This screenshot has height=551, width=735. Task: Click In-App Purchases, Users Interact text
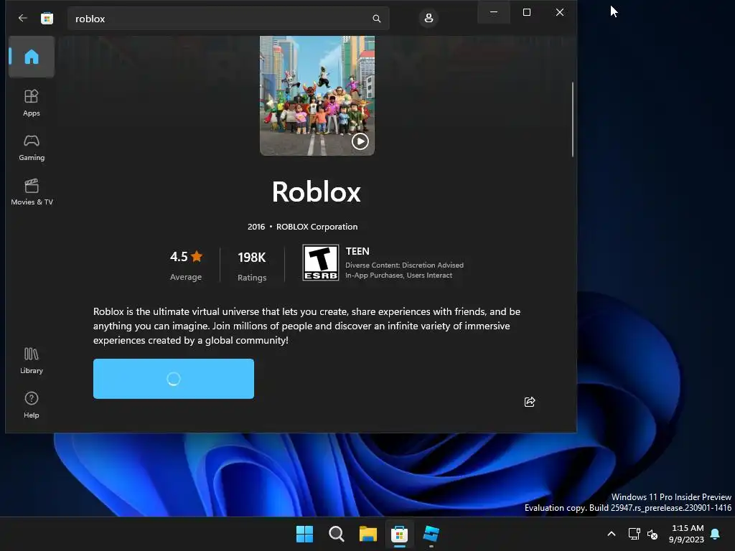click(x=398, y=275)
